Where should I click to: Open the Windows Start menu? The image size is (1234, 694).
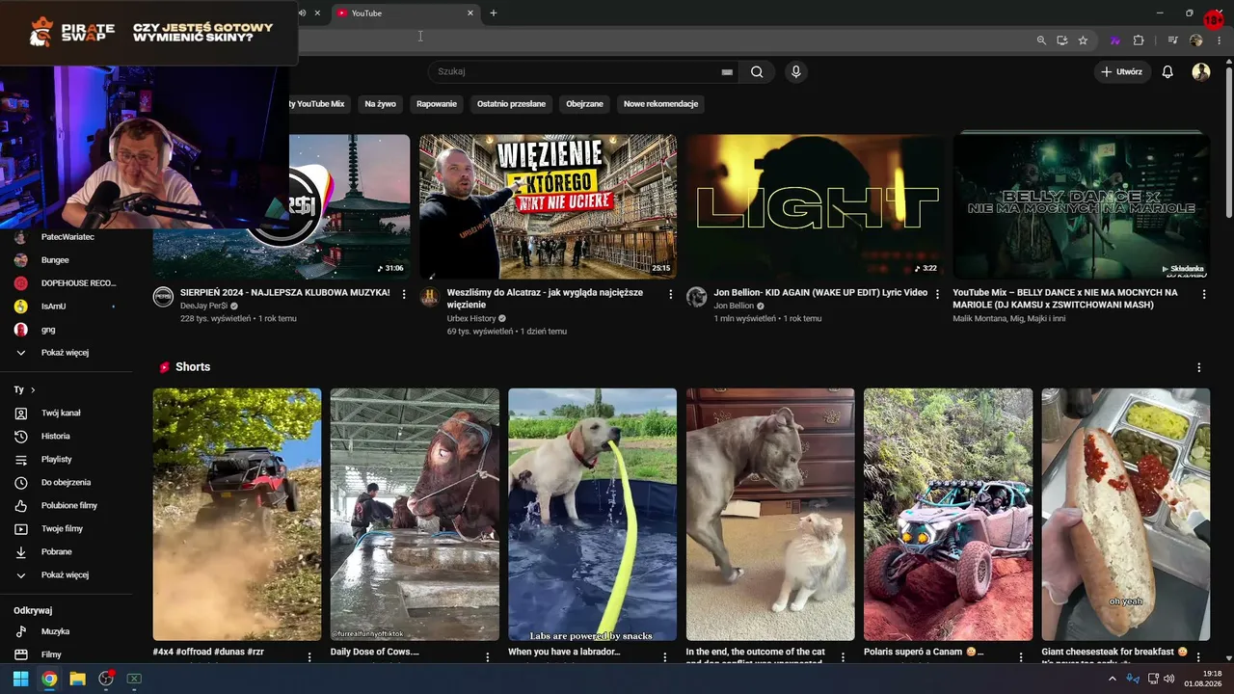pos(20,679)
